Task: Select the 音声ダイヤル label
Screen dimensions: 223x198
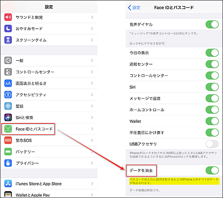Action: pos(141,25)
